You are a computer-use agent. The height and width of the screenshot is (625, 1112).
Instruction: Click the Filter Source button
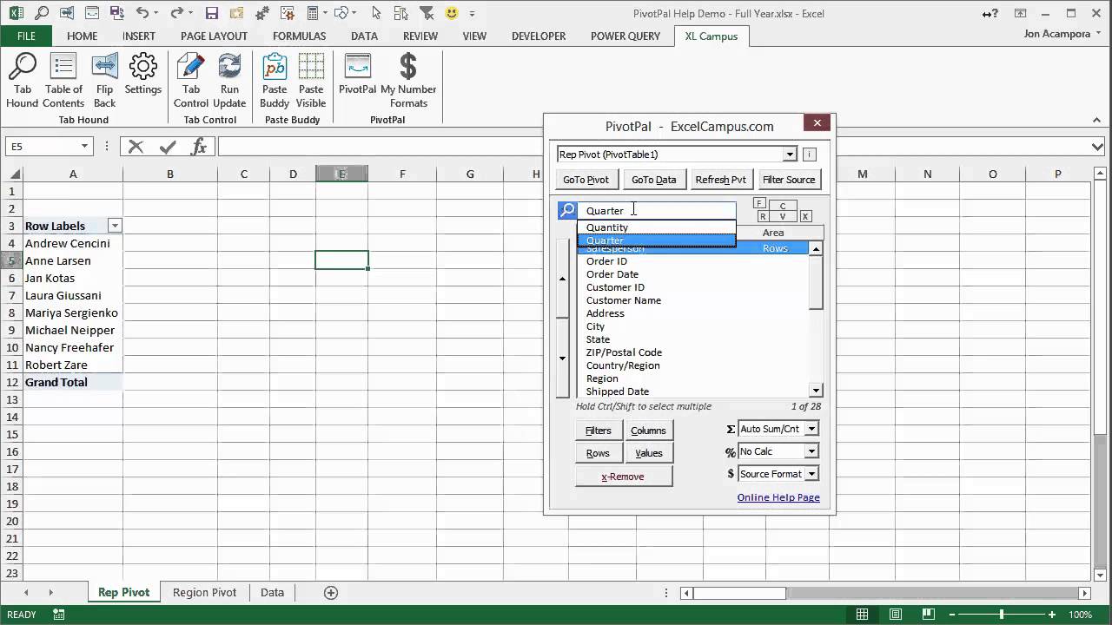[x=789, y=180]
